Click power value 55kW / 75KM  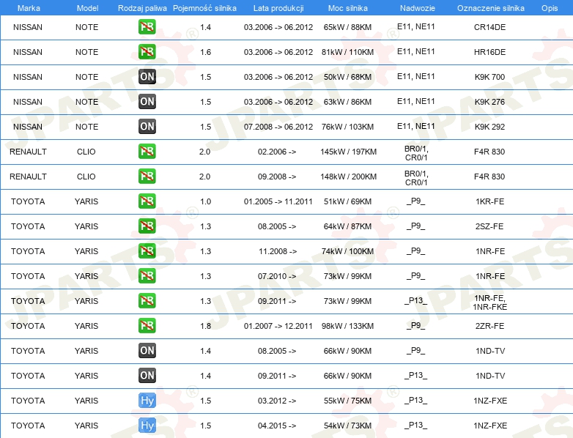pos(347,401)
